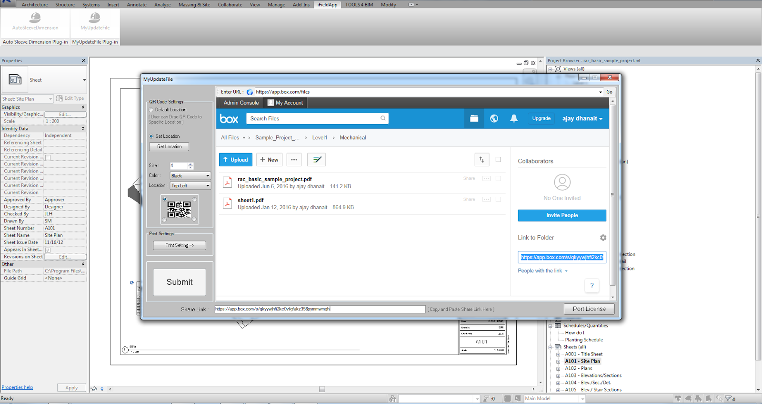This screenshot has height=404, width=762.
Task: Open the Collaborate ribbon tab
Action: pyautogui.click(x=230, y=5)
